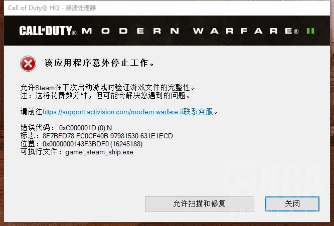Click the note line starting with 注
The height and width of the screenshot is (226, 334).
[x=105, y=96]
